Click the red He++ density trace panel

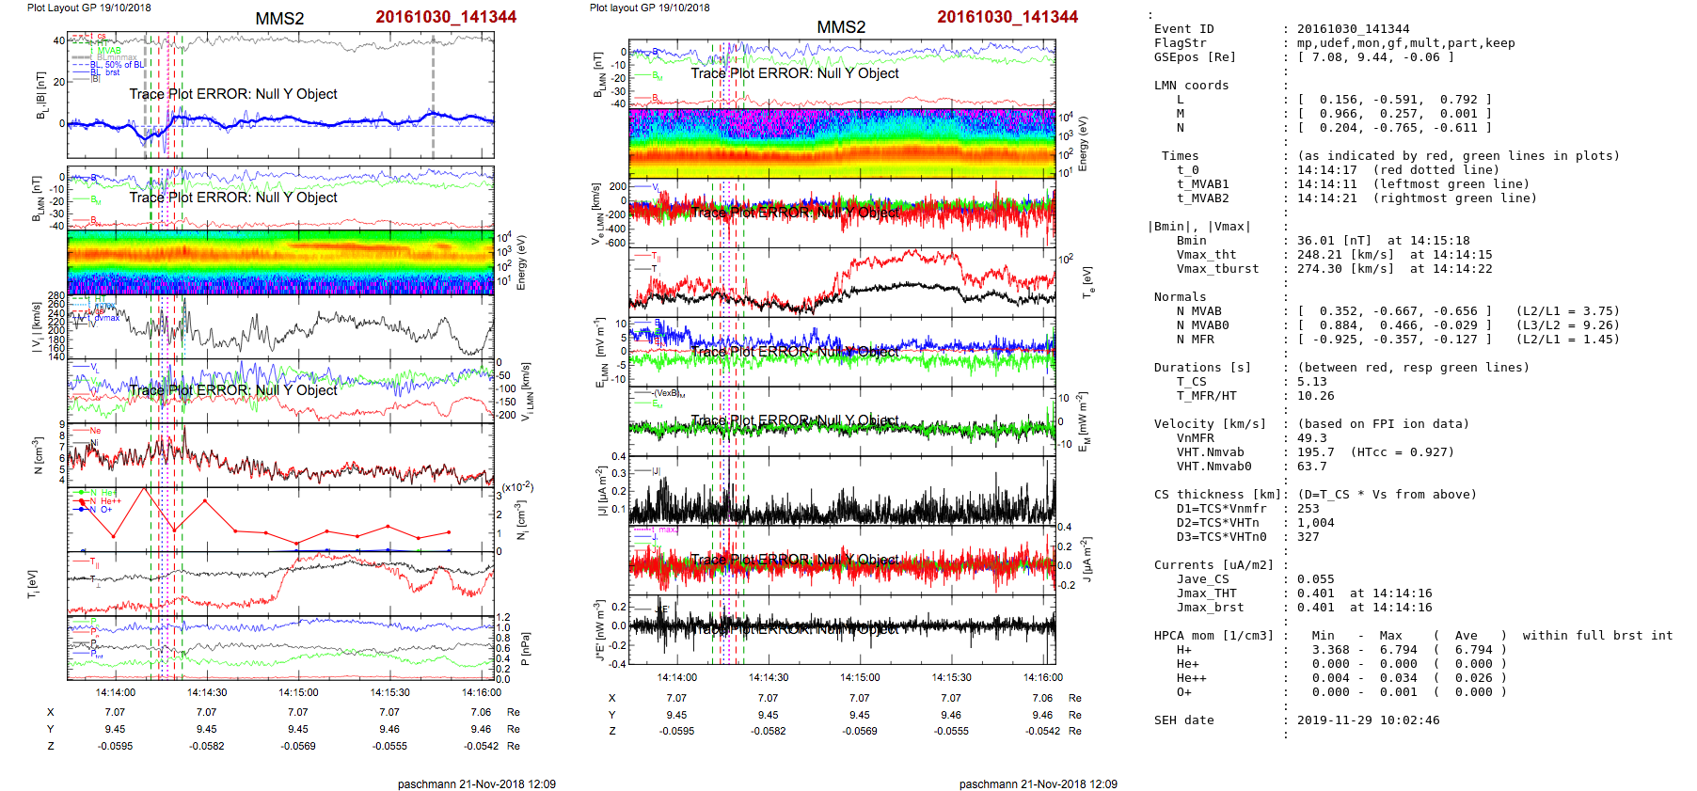click(x=280, y=519)
